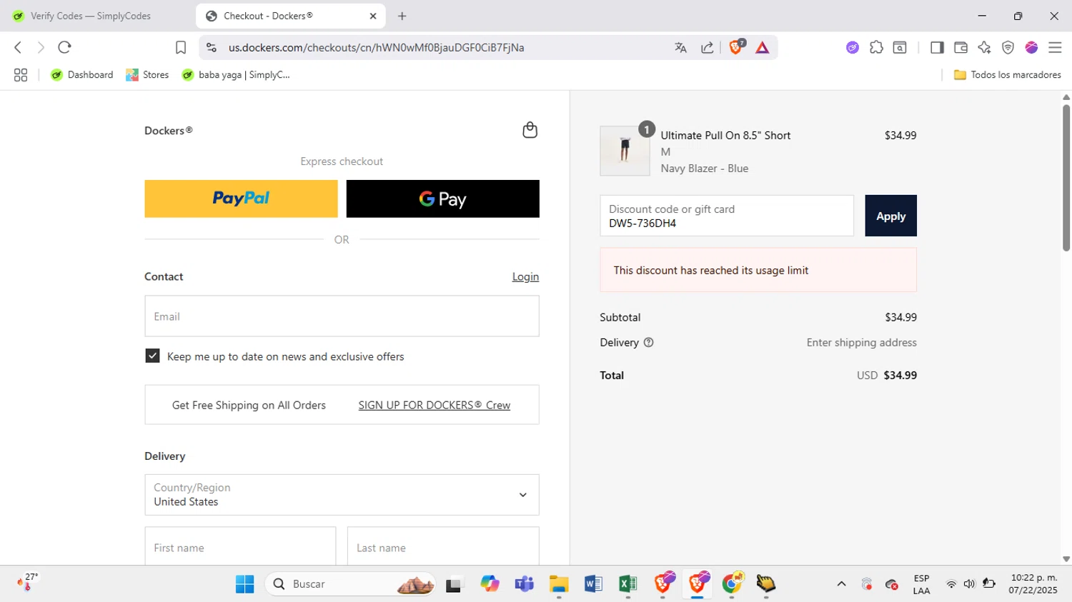Open the weather widget on taskbar
The height and width of the screenshot is (602, 1072).
coord(29,583)
